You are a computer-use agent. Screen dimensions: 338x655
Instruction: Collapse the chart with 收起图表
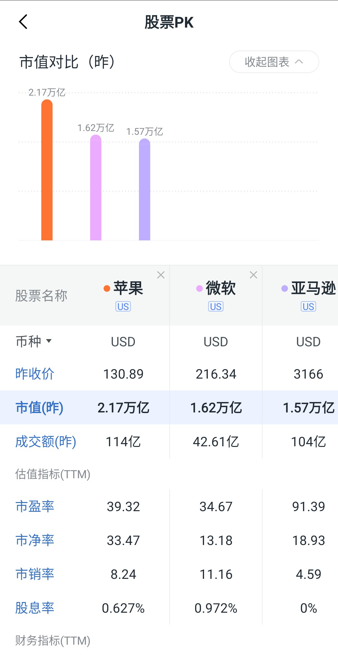point(274,62)
